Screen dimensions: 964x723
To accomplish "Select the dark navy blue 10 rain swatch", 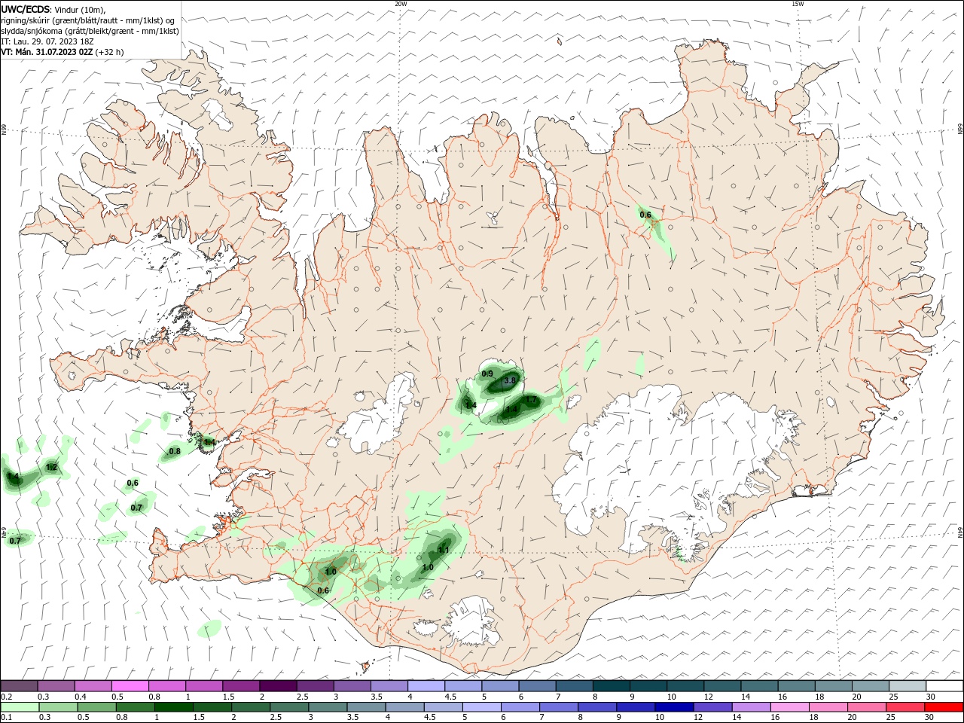I will (x=674, y=707).
